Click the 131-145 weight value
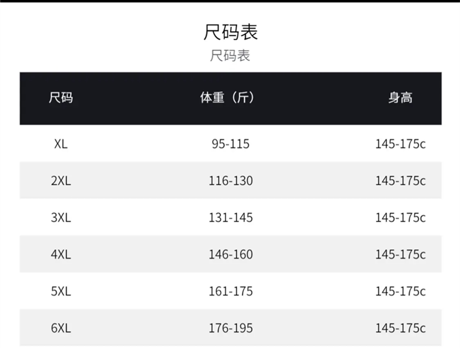Image resolution: width=460 pixels, height=348 pixels. 231,218
